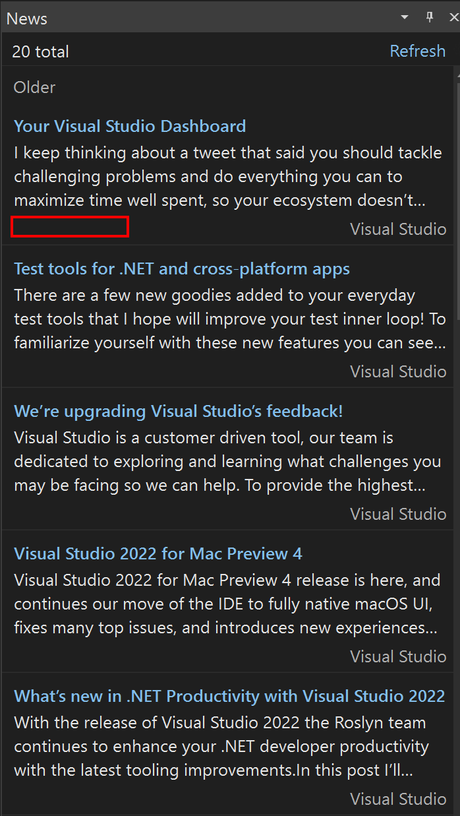Open the News window position dropdown
Image resolution: width=460 pixels, height=816 pixels.
[x=404, y=17]
